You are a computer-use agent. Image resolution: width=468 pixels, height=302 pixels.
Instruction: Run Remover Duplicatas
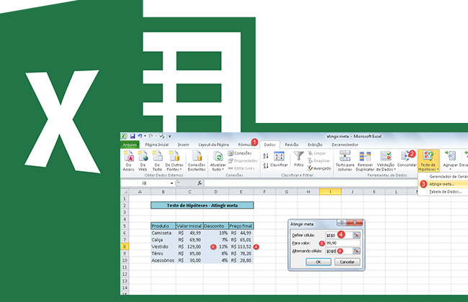click(365, 161)
